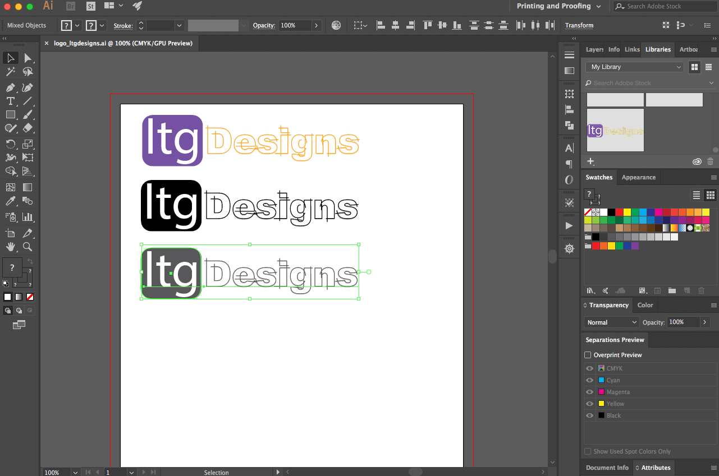Select the Rectangle tool
The image size is (719, 476).
click(10, 114)
